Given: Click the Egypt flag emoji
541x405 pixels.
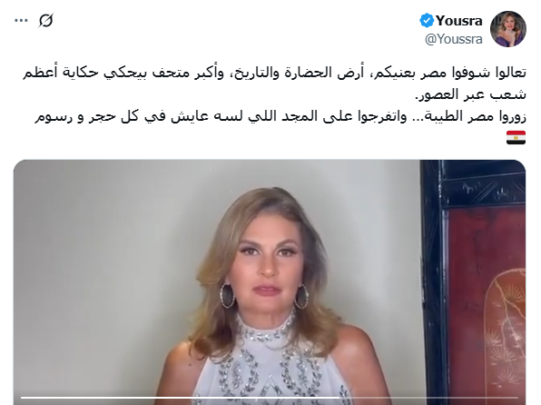Looking at the screenshot, I should (x=516, y=137).
